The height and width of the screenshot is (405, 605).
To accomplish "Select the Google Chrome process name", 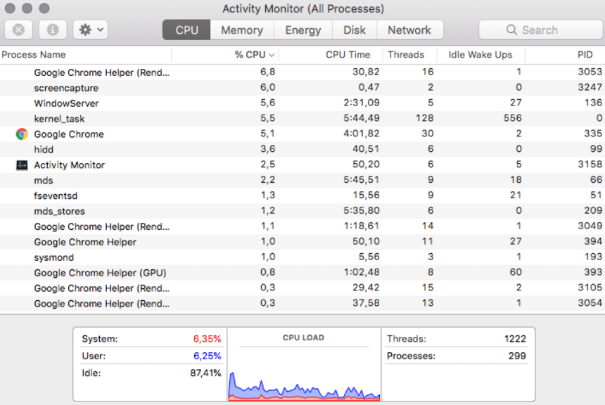I will click(69, 134).
